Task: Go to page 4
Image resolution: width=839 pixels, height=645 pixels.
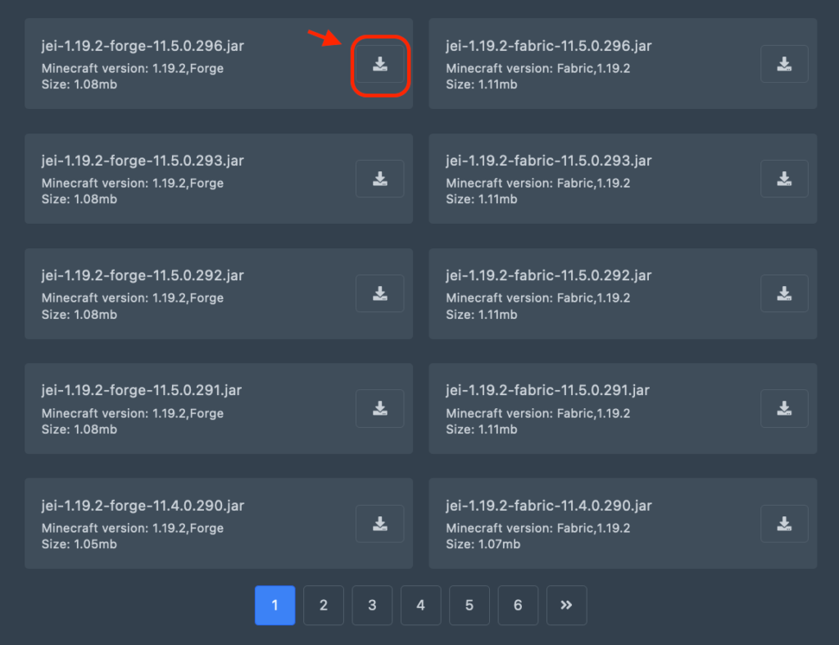Action: (x=420, y=605)
